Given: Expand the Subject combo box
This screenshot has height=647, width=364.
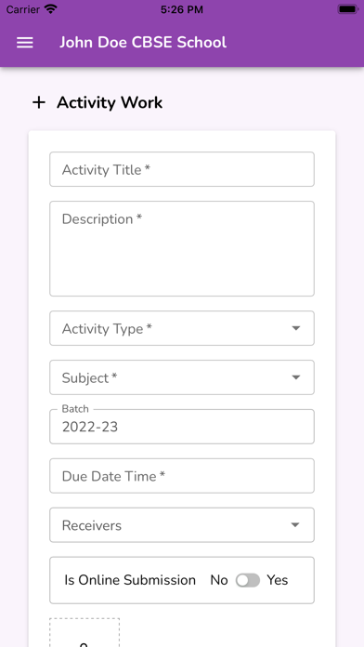Looking at the screenshot, I should point(182,377).
